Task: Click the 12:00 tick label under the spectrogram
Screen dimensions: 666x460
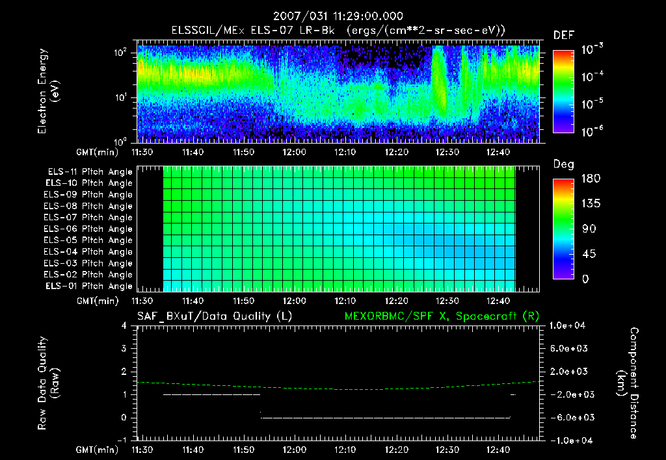Action: (x=295, y=152)
